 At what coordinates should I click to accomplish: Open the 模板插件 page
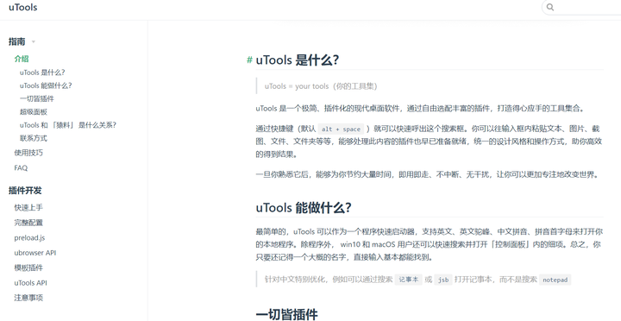(x=28, y=267)
